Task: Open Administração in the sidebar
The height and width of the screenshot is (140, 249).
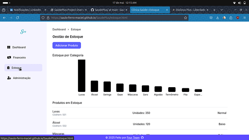Action: [x=23, y=78]
